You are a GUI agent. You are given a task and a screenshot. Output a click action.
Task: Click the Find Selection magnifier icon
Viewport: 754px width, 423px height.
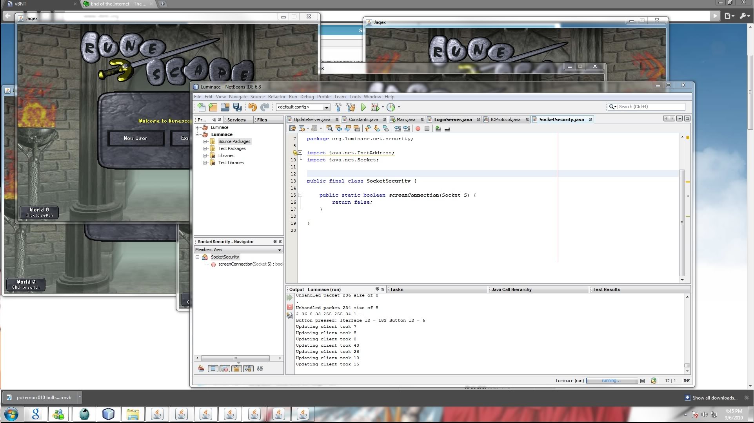point(330,128)
